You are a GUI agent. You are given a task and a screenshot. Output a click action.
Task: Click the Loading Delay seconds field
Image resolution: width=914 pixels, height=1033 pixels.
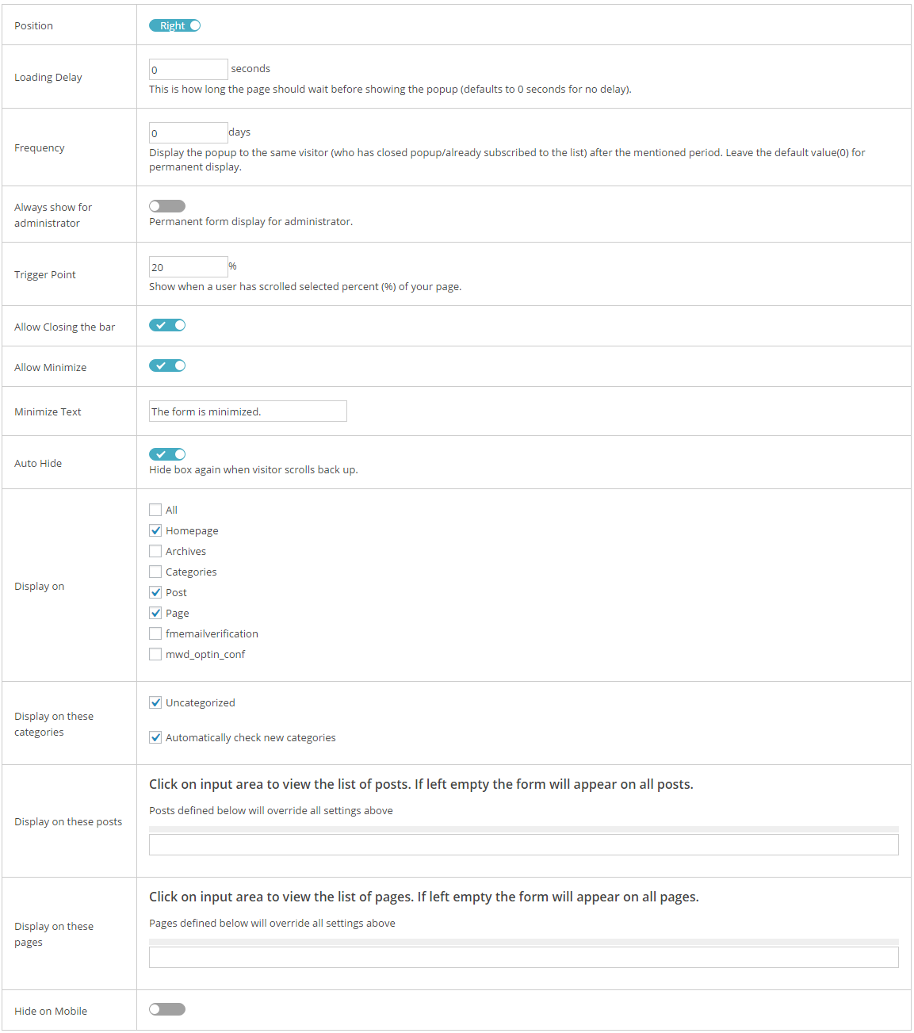[189, 69]
